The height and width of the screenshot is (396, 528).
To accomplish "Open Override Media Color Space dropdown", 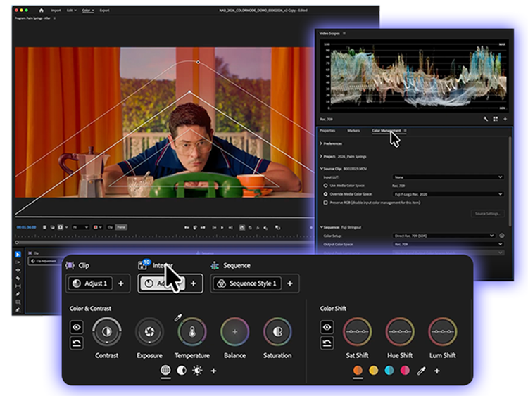I will pos(448,193).
